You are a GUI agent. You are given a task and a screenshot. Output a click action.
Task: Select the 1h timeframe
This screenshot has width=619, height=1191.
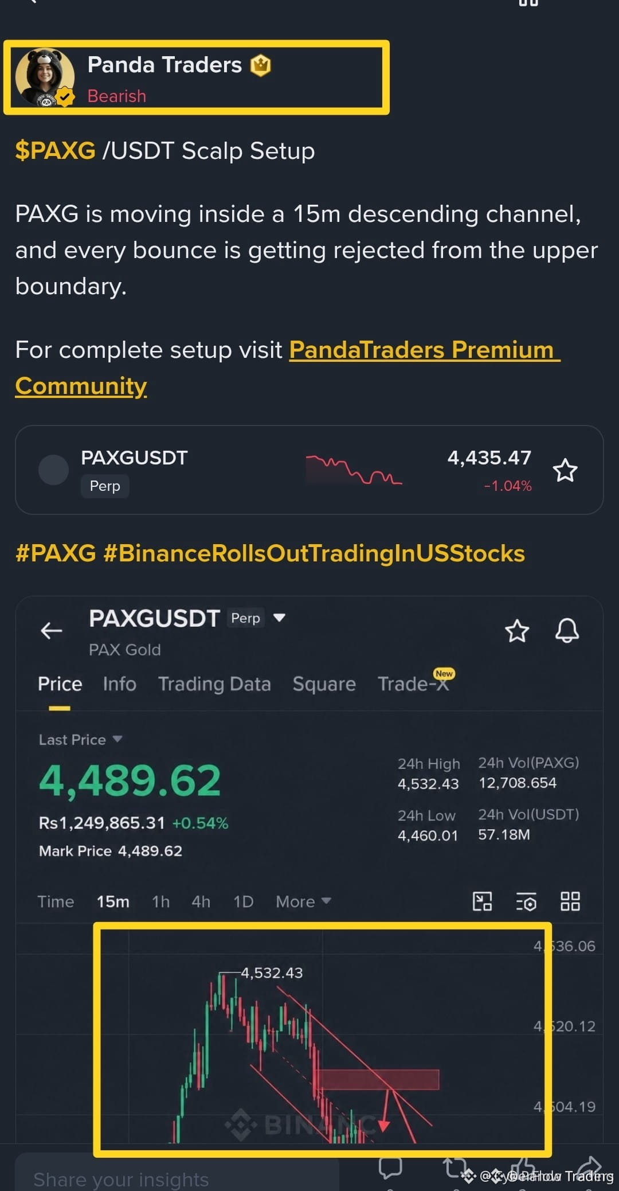click(x=160, y=901)
